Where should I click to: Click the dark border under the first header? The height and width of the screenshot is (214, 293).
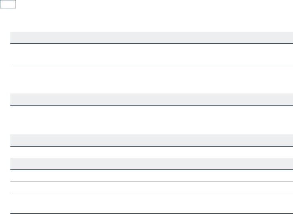[151, 43]
